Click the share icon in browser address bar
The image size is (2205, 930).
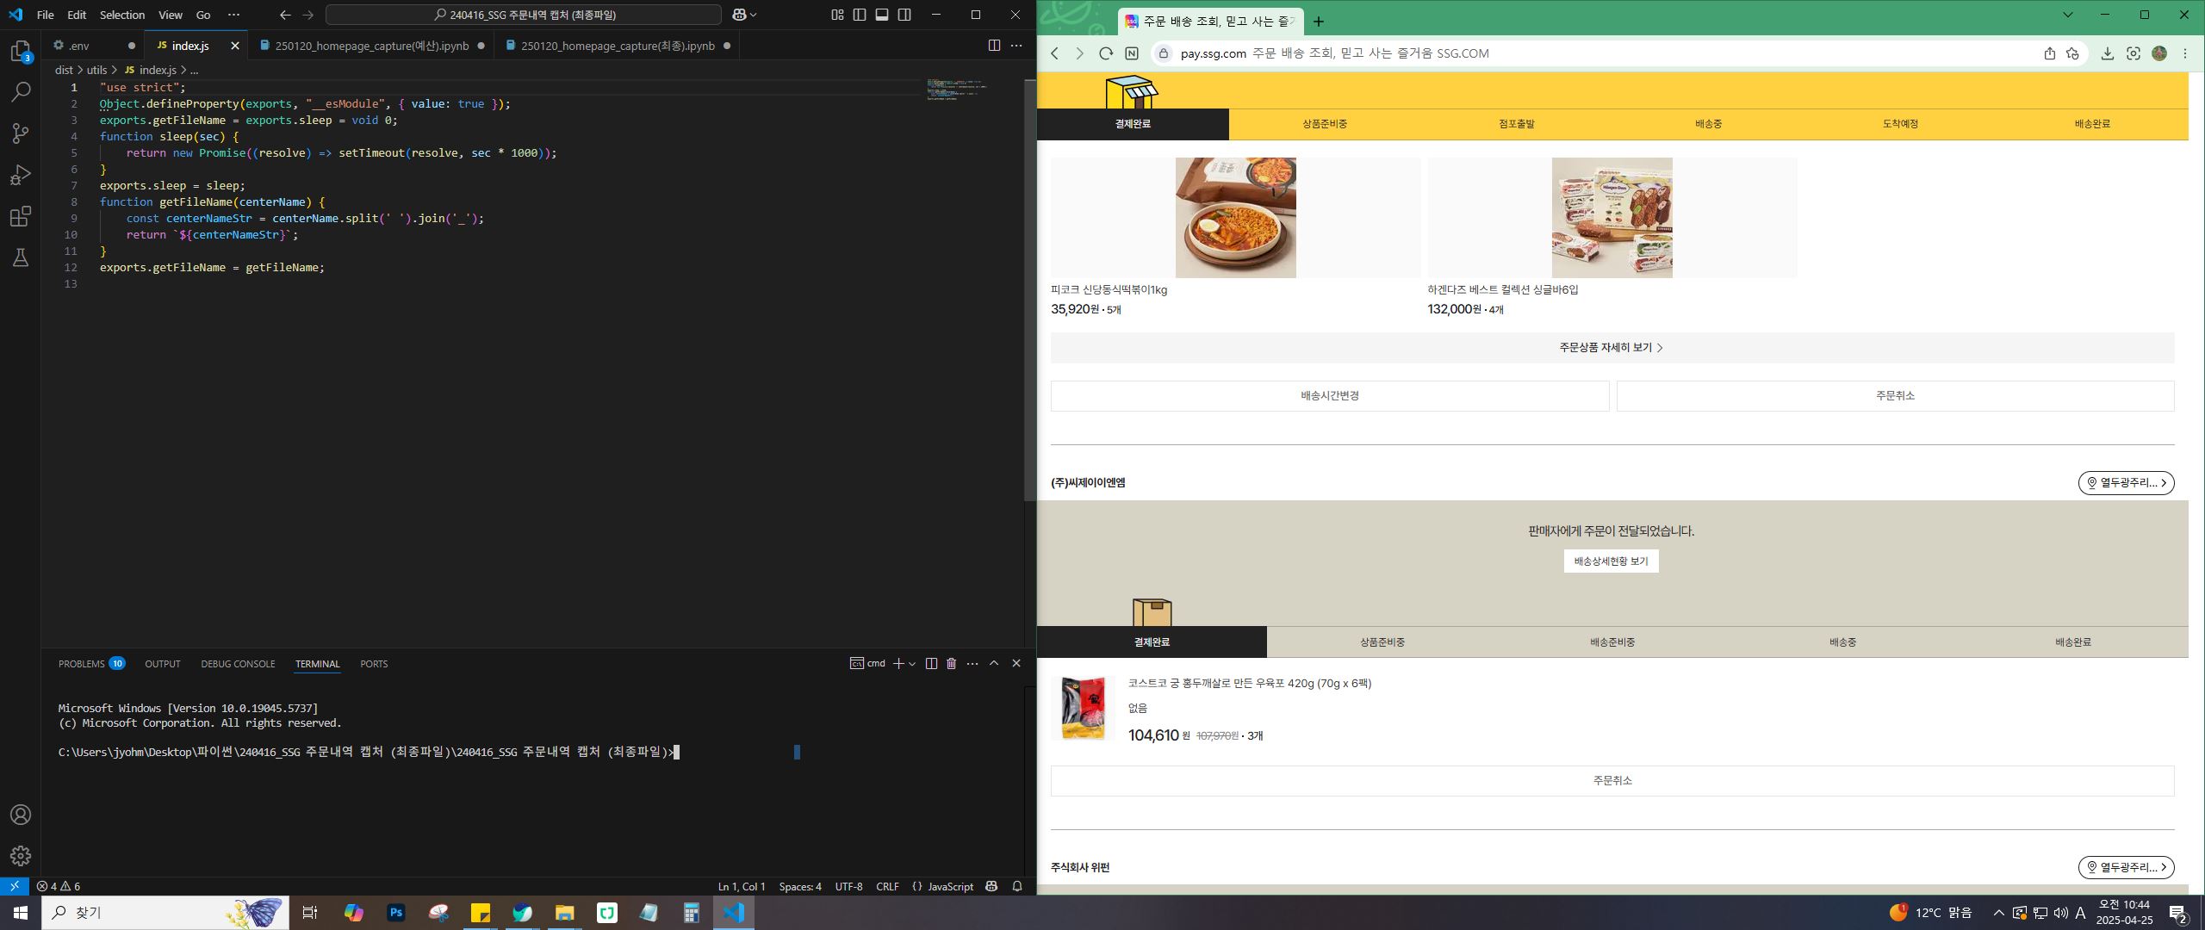(x=2050, y=53)
